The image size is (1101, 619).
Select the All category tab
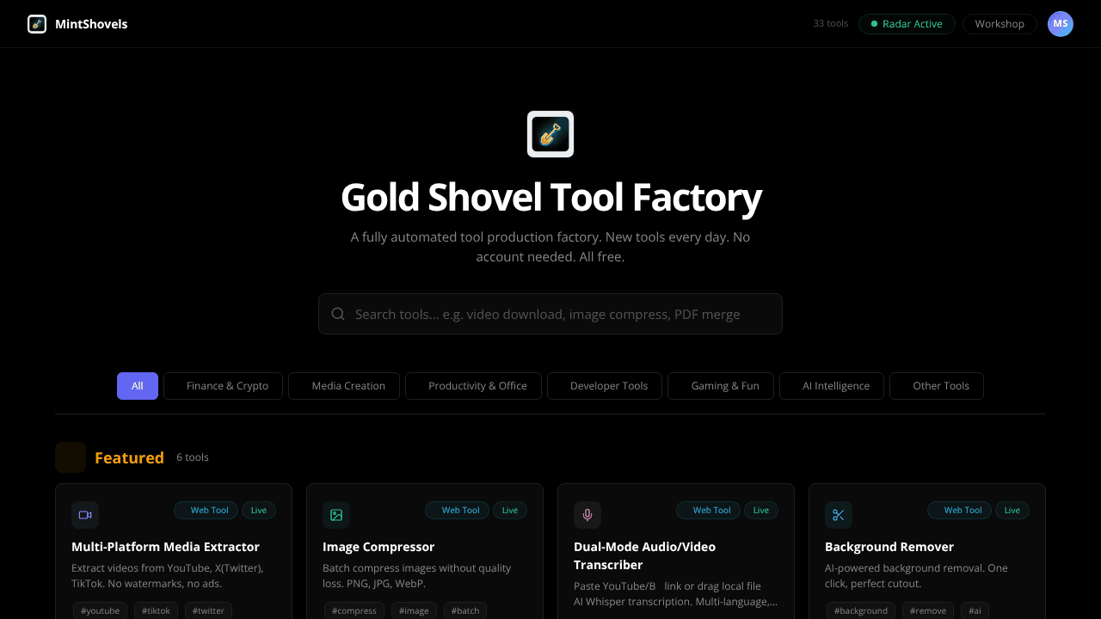[138, 386]
